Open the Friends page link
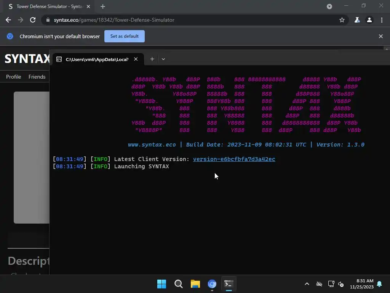 (x=37, y=77)
